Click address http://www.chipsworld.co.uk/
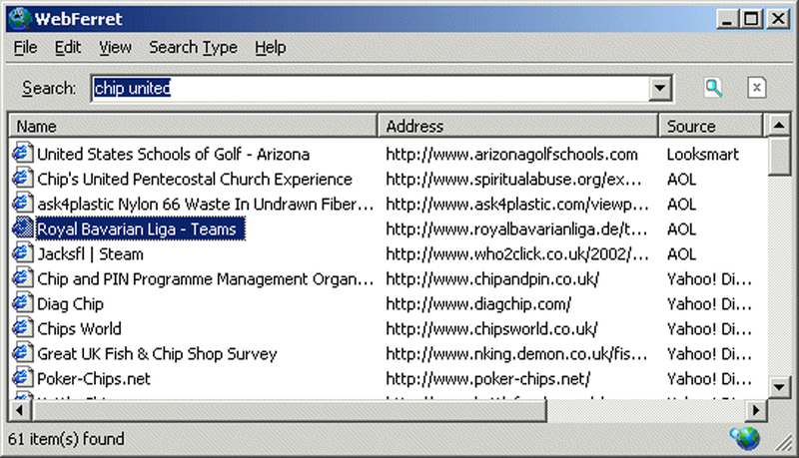Image resolution: width=799 pixels, height=458 pixels. tap(491, 328)
